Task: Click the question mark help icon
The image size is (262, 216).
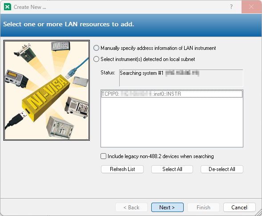Action: (231, 7)
